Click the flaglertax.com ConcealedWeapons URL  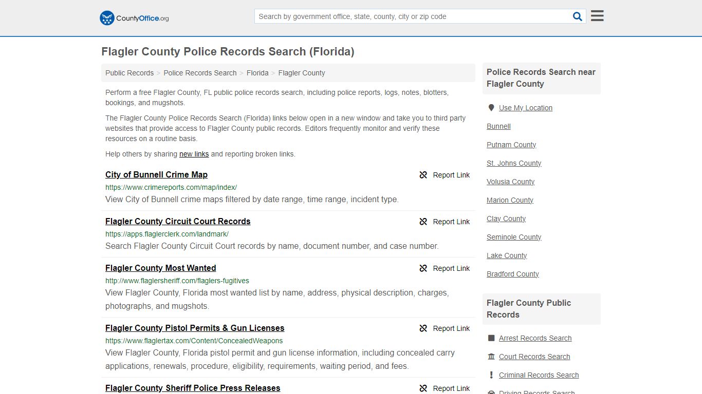pyautogui.click(x=194, y=341)
